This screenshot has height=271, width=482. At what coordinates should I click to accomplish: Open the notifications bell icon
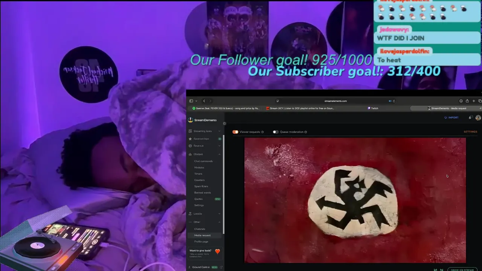pos(470,117)
